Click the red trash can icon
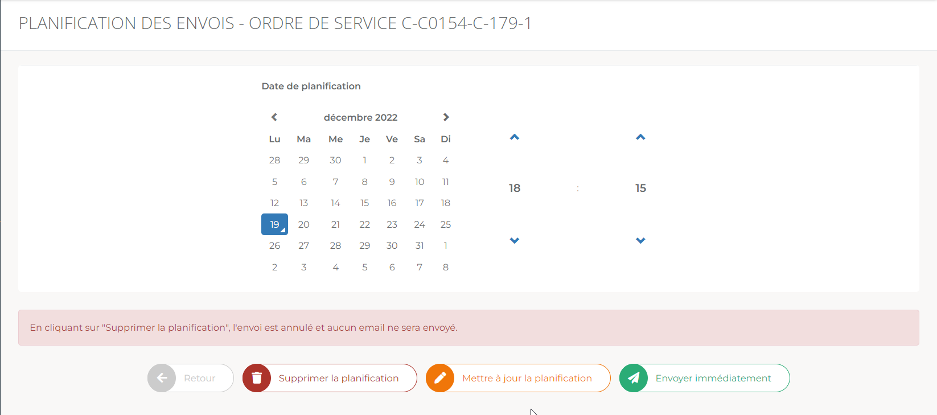Viewport: 937px width, 415px height. point(257,378)
